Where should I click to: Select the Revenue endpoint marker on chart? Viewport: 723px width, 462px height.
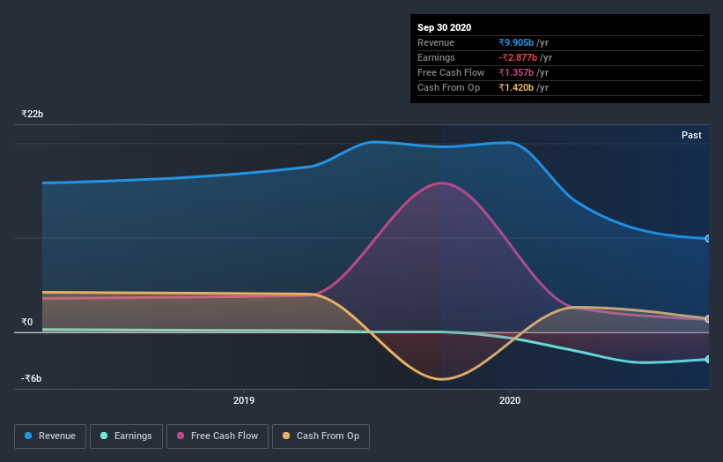coord(708,239)
